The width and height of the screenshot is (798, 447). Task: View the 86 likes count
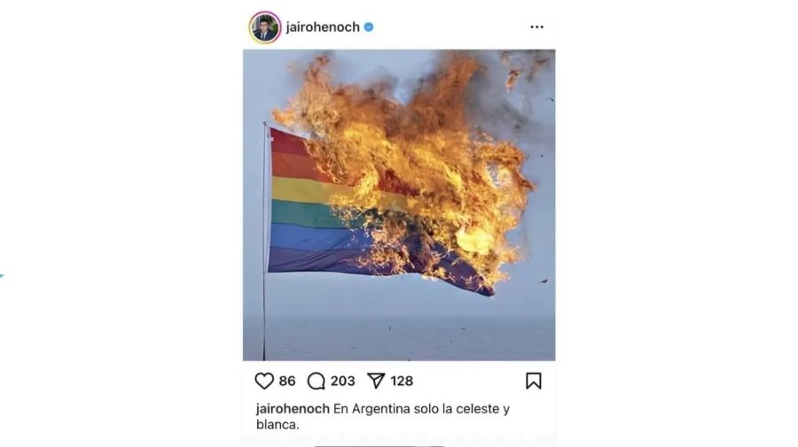(287, 381)
